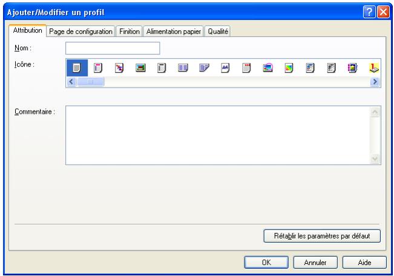Choose the gray text document icon
This screenshot has height=276, width=394.
coord(162,68)
